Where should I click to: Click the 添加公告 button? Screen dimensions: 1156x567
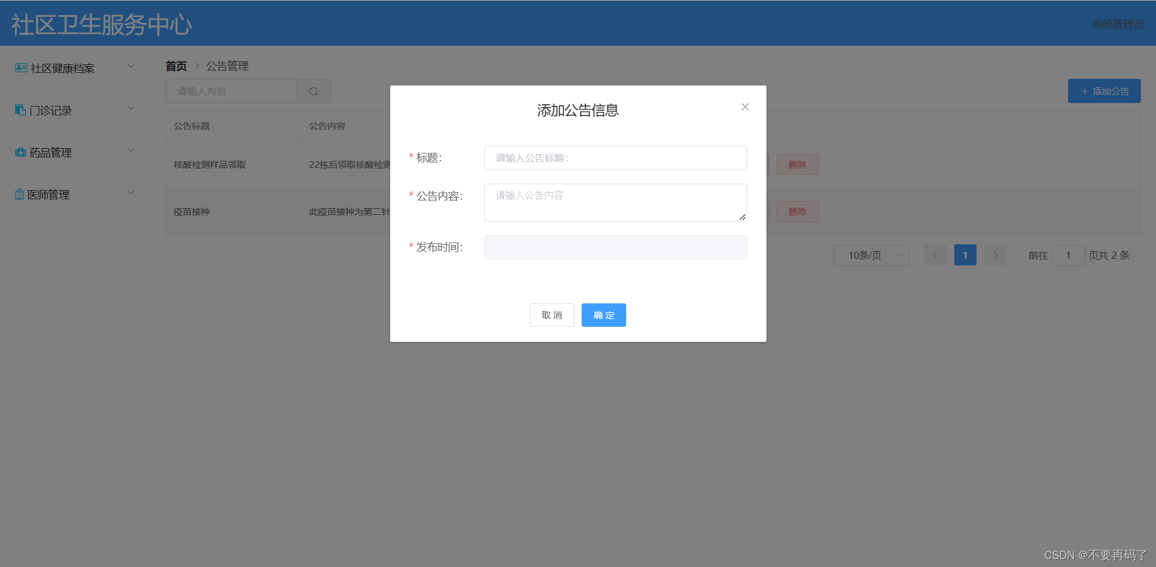coord(1104,91)
